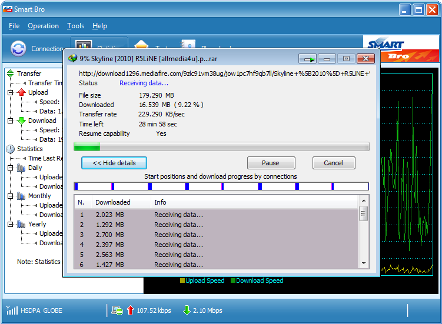Click the Info column header
The height and width of the screenshot is (324, 442).
coord(254,202)
